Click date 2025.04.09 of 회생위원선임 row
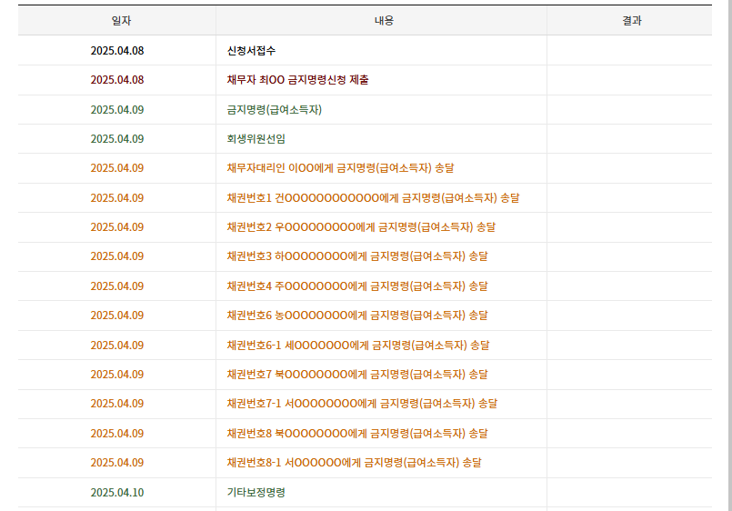 [117, 139]
